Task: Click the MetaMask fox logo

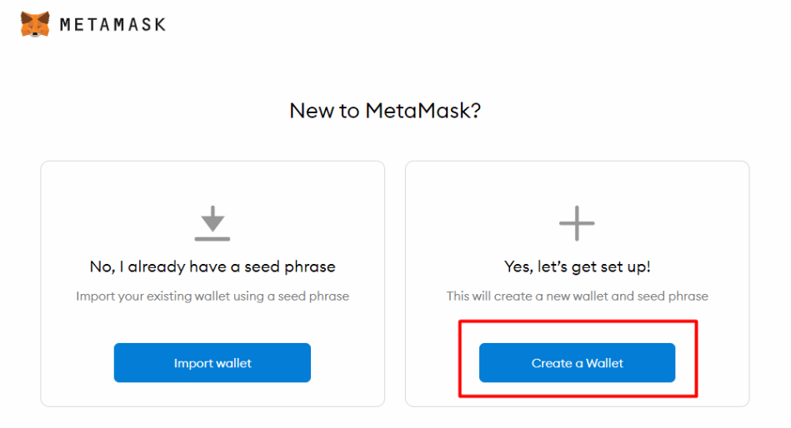Action: coord(35,23)
